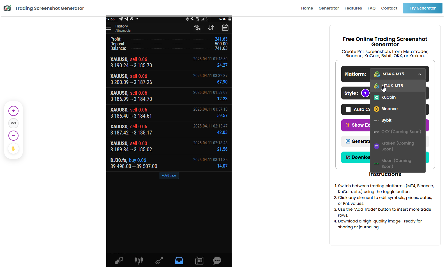Click the + Add trade button
The image size is (445, 267).
click(169, 175)
